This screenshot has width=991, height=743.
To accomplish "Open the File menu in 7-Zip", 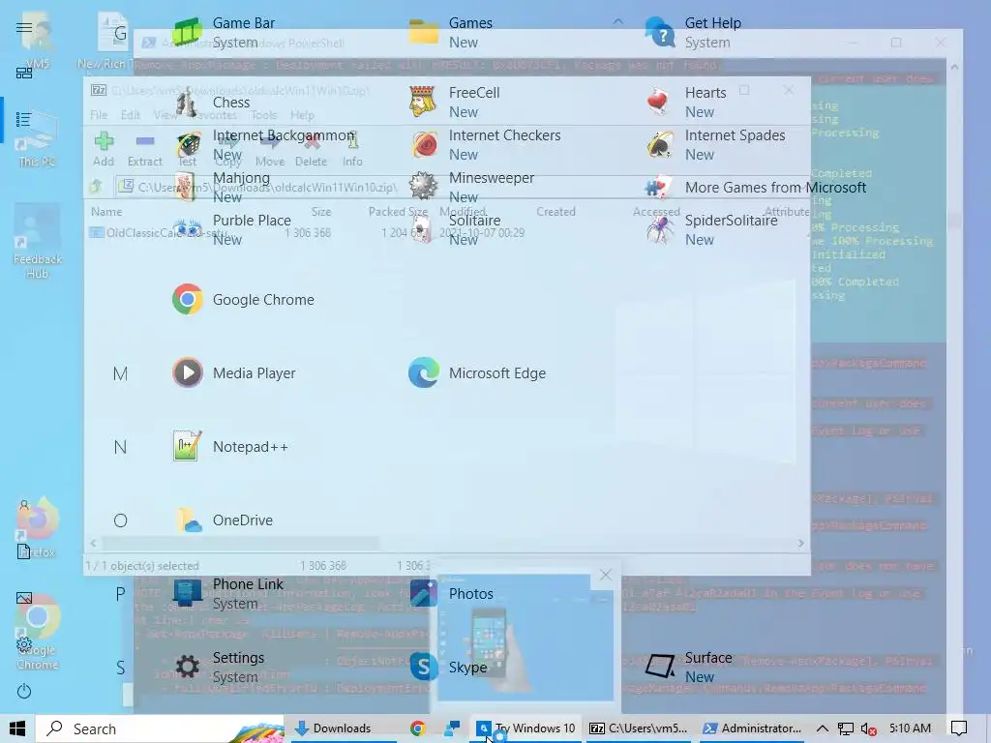I will coord(99,114).
